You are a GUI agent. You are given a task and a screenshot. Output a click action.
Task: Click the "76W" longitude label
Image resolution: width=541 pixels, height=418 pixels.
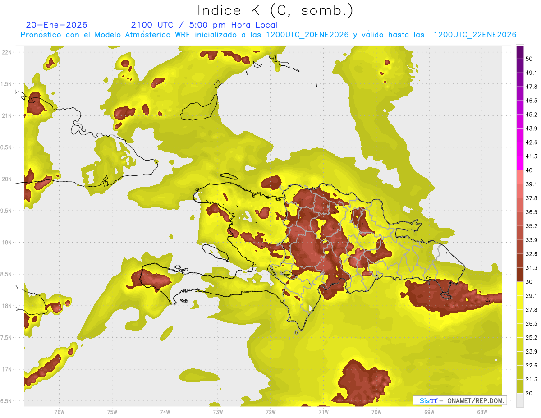point(59,412)
